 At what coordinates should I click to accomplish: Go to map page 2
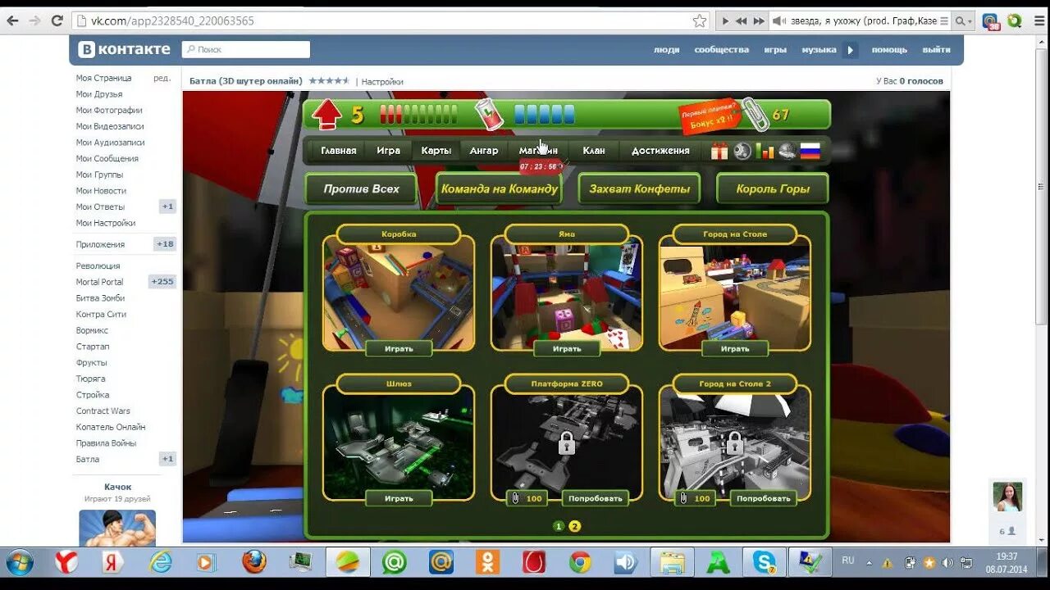pos(574,526)
